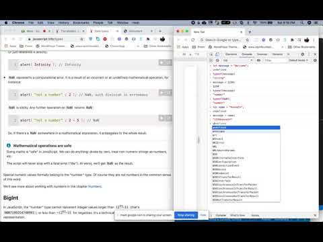This screenshot has height=242, width=323.
Task: Open DevTools customize three-dot menu
Action: click(x=309, y=54)
